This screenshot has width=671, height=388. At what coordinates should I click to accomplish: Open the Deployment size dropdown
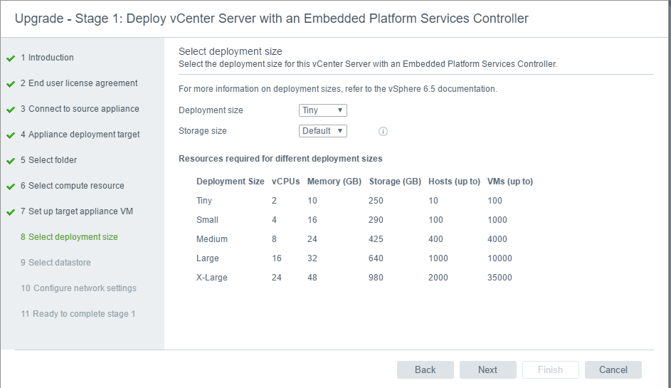tap(322, 110)
